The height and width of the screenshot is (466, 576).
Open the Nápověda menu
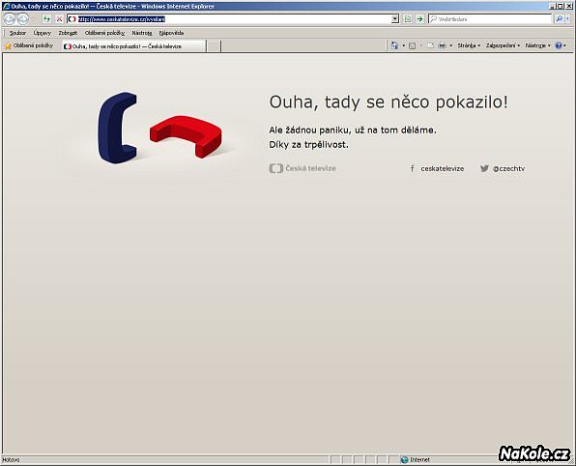click(171, 33)
